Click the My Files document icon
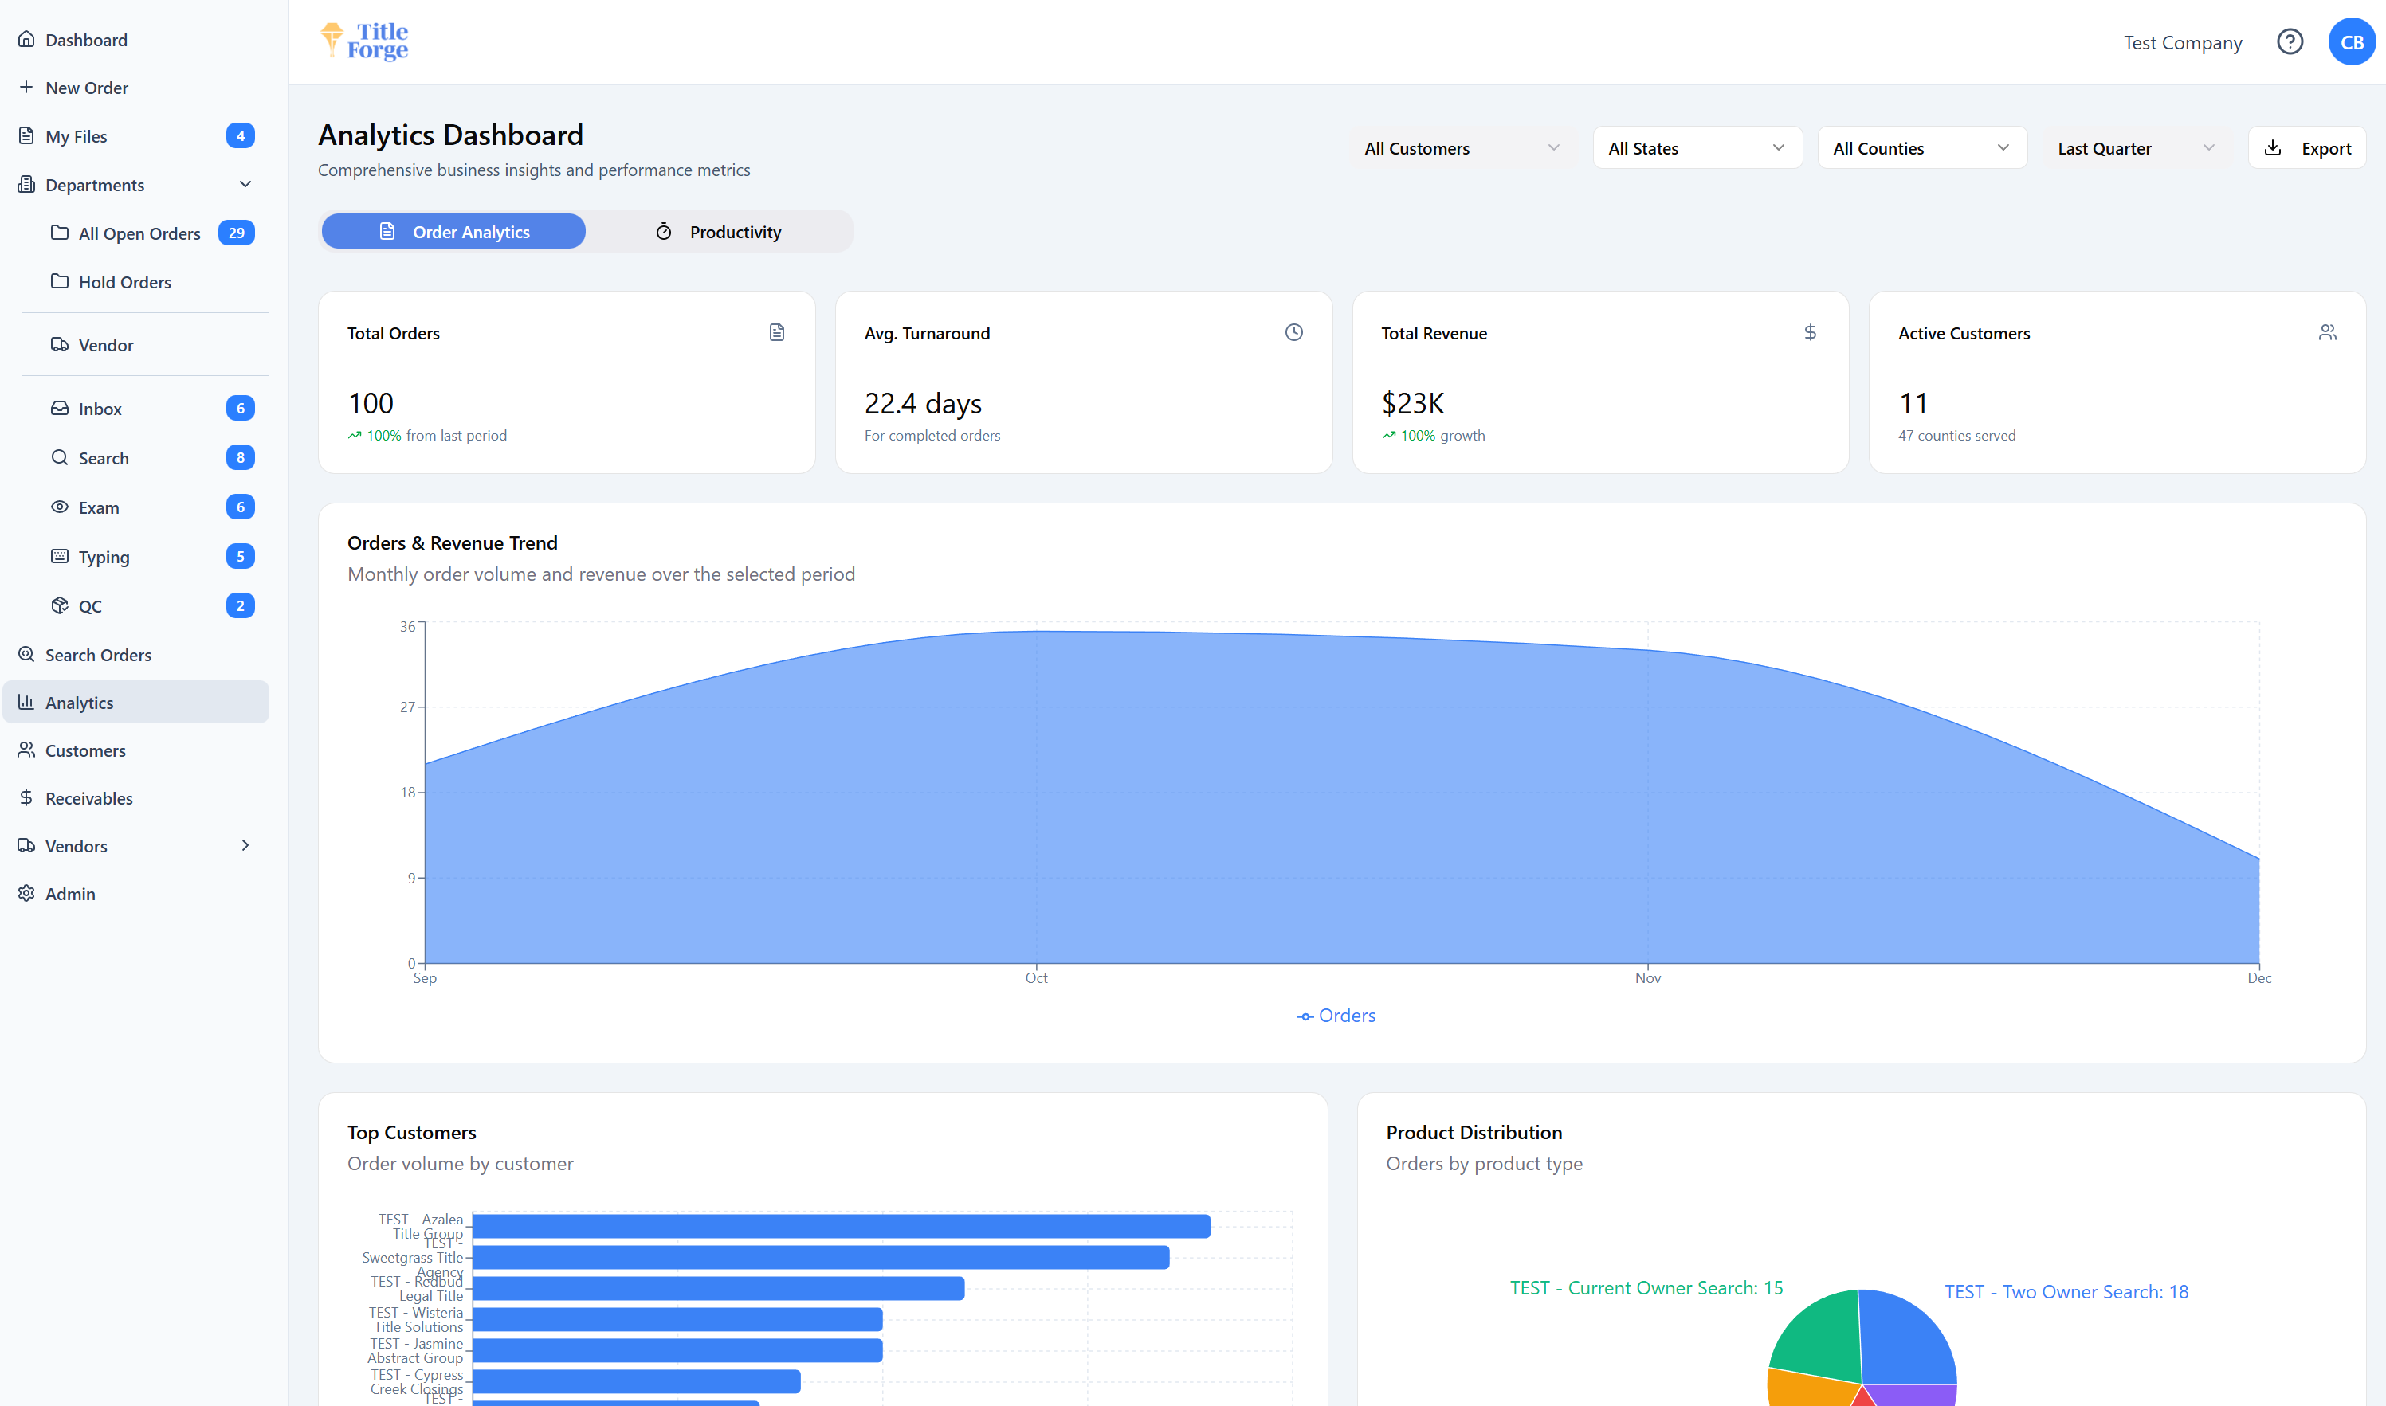Image resolution: width=2386 pixels, height=1406 pixels. point(26,135)
